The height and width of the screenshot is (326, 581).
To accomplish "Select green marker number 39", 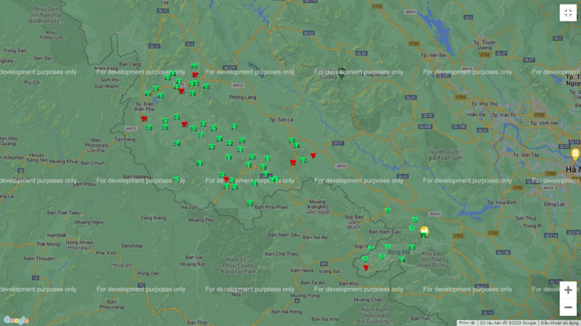I will (x=156, y=89).
